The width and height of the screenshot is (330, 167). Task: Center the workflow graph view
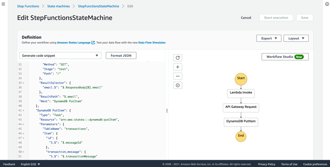(178, 86)
